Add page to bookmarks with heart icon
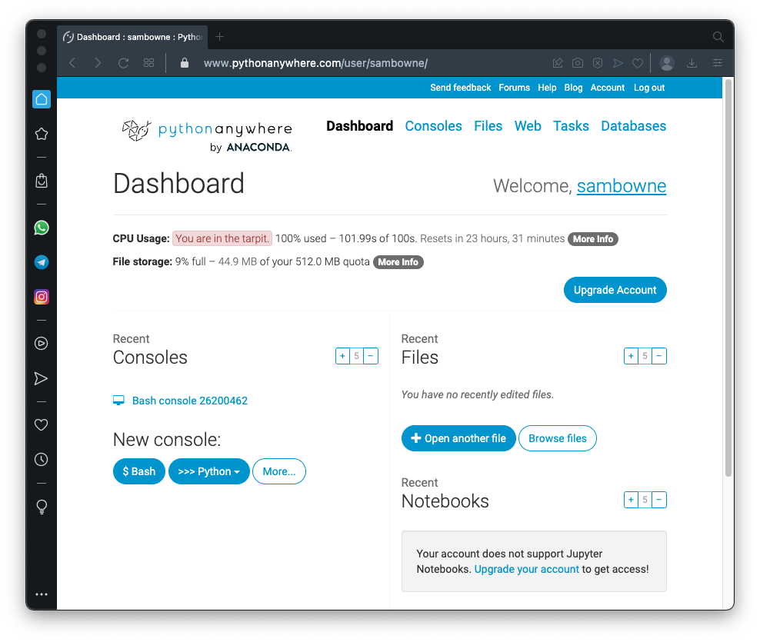 coord(638,63)
